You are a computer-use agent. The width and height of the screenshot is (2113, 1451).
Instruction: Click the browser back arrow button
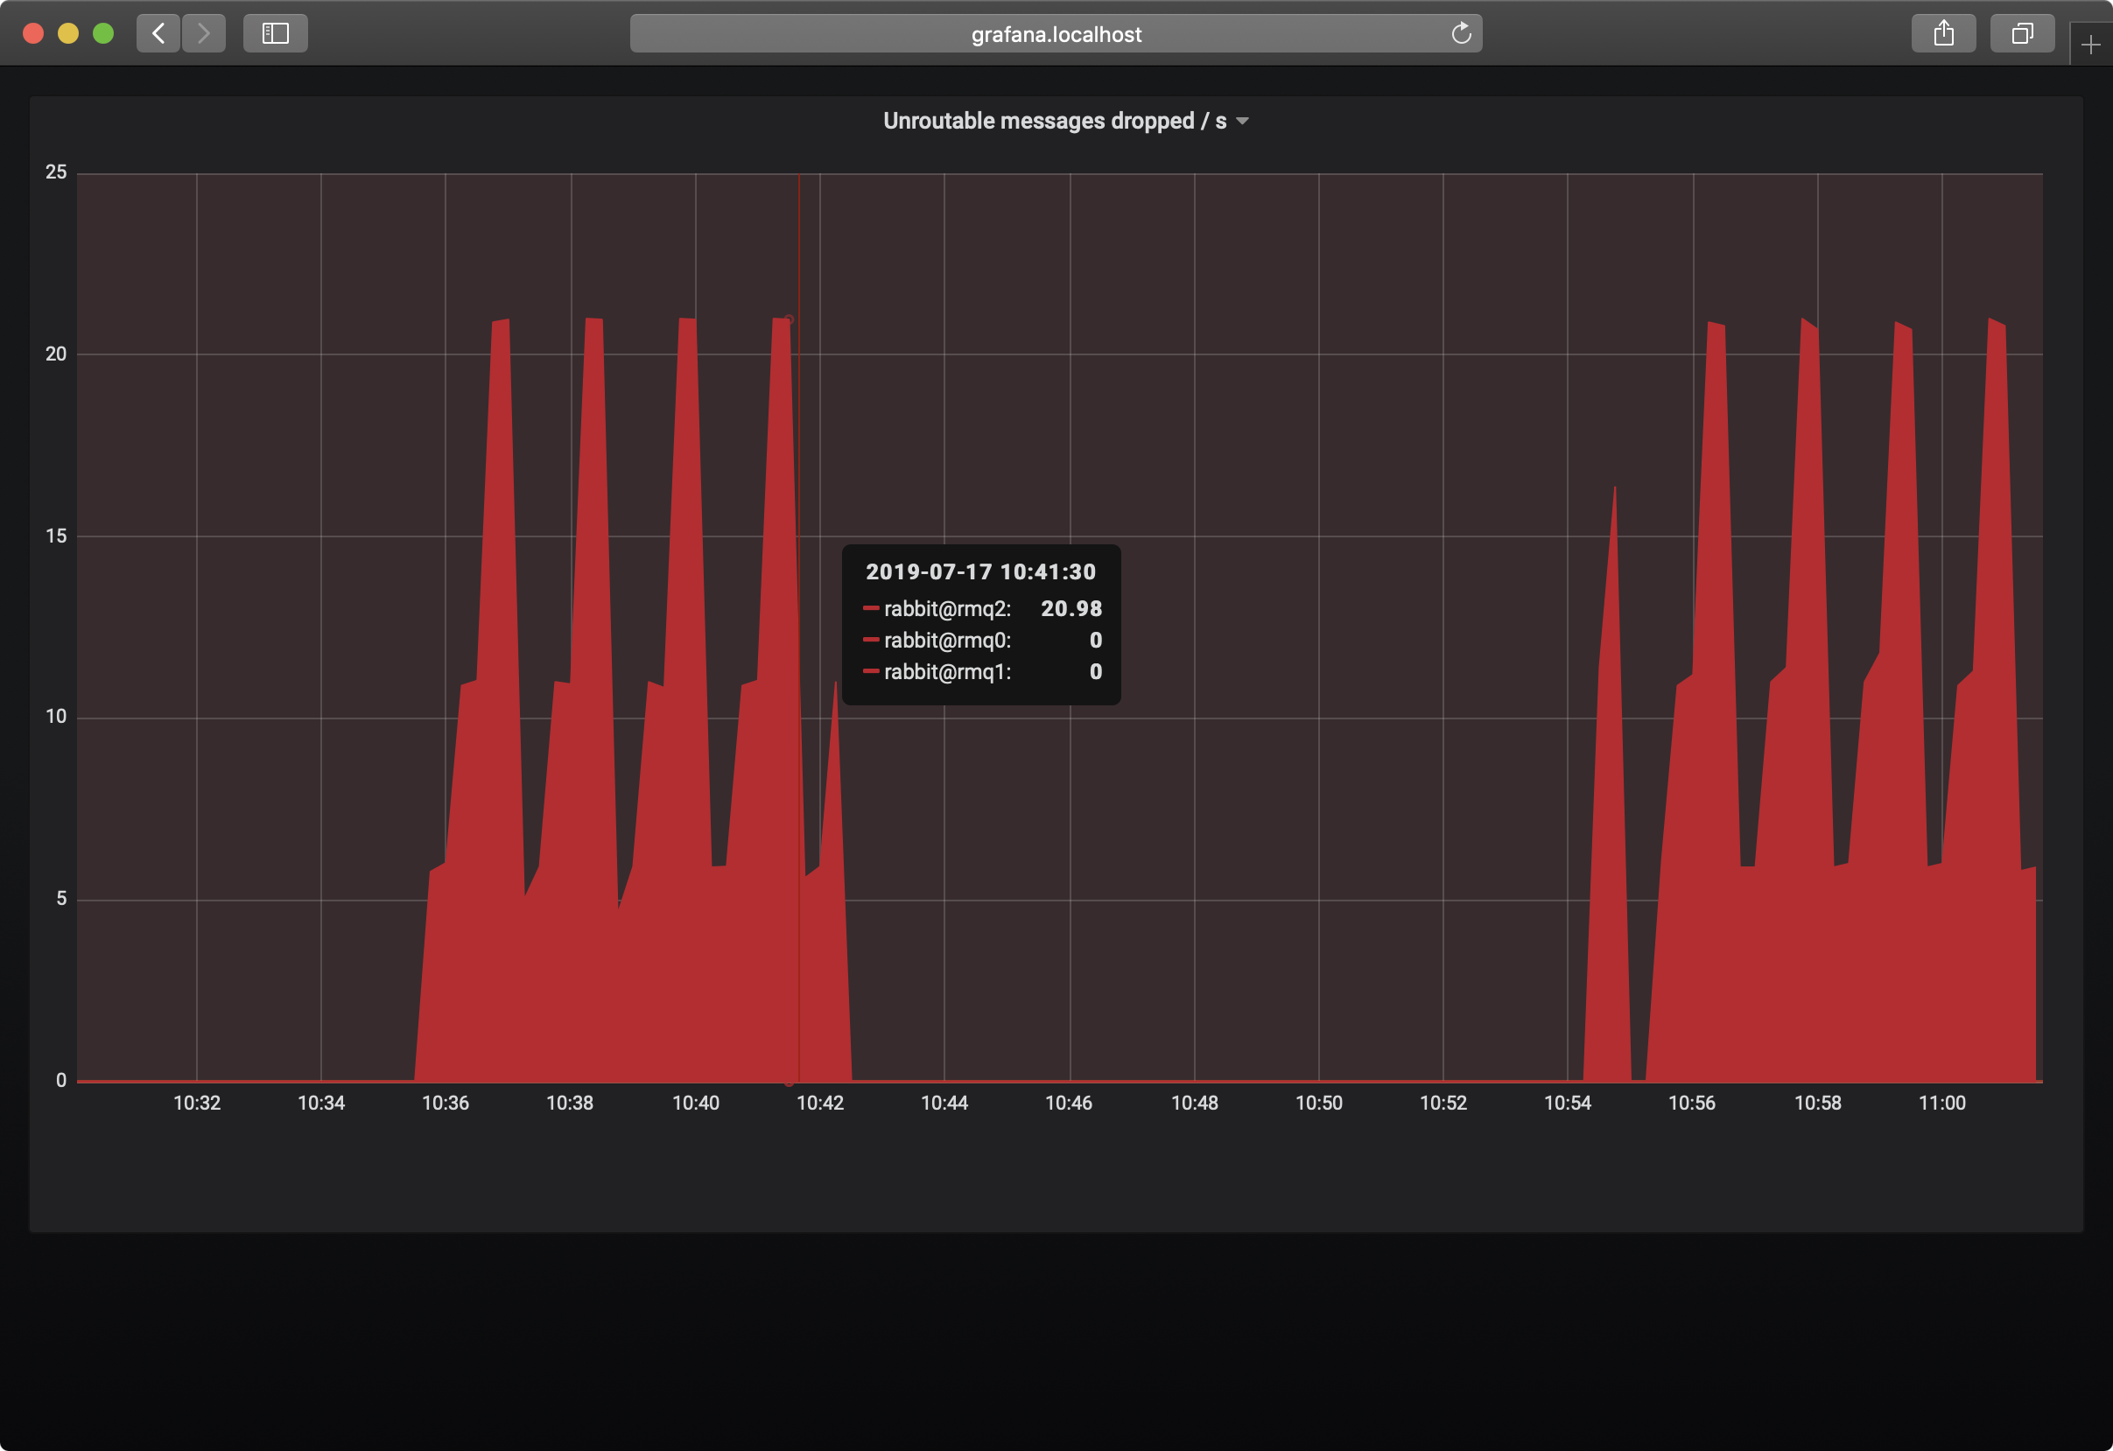click(x=158, y=33)
